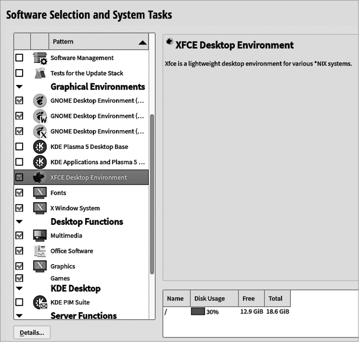
Task: Click the pattern list vertical scrollbar
Action: (152, 195)
